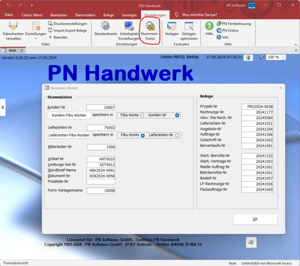Click the Mitarbeiter-Nr field 1006
This screenshot has width=300, height=266.
pos(101,147)
